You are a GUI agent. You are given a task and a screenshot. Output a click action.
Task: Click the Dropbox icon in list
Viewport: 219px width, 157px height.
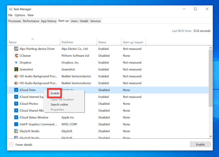16,62
